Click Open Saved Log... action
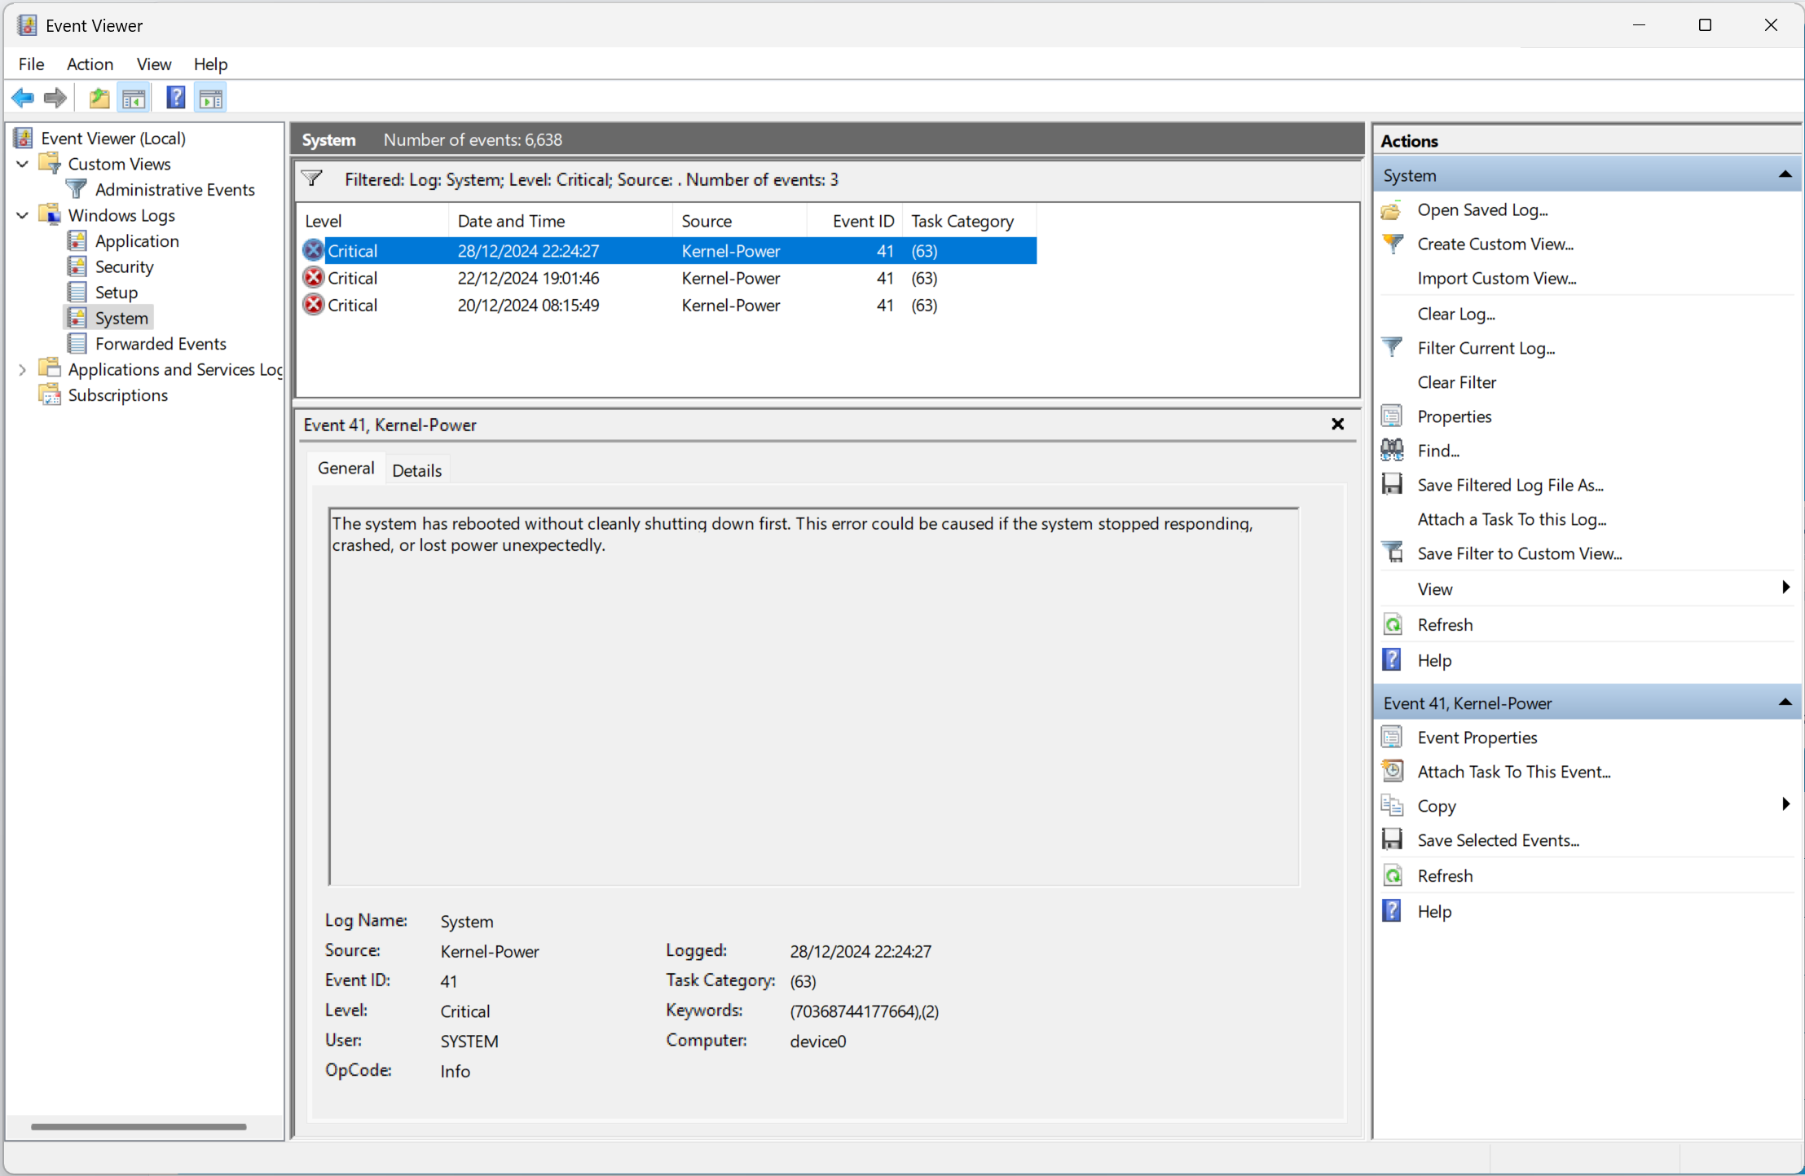Screen dimensions: 1805x1176 pos(1482,209)
